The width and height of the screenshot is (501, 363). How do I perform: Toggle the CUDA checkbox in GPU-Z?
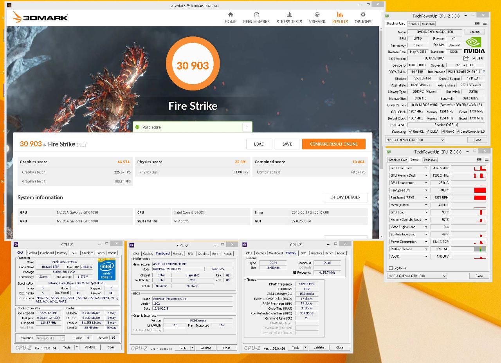click(x=428, y=132)
